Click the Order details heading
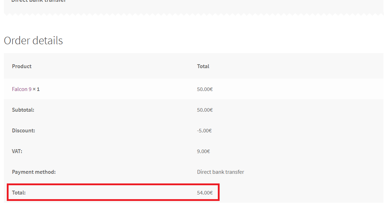The image size is (386, 207). click(x=33, y=41)
